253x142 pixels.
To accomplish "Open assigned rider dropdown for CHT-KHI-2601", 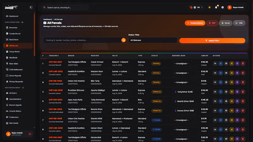I will pyautogui.click(x=185, y=63).
